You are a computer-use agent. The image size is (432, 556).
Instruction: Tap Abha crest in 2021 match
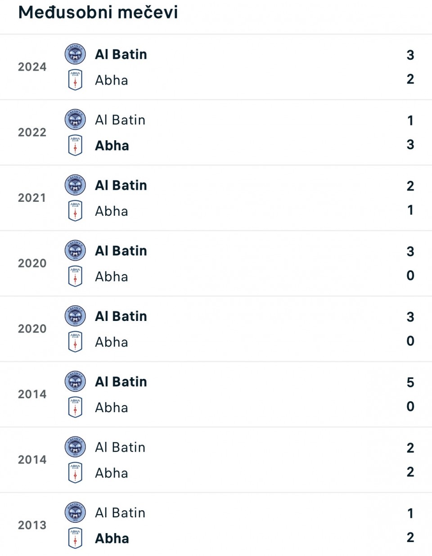(x=75, y=211)
